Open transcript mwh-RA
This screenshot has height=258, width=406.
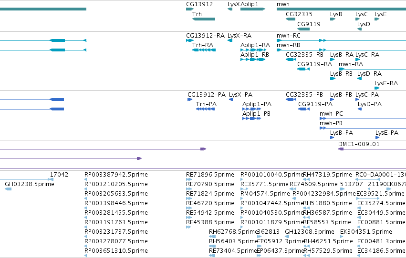pyautogui.click(x=351, y=64)
